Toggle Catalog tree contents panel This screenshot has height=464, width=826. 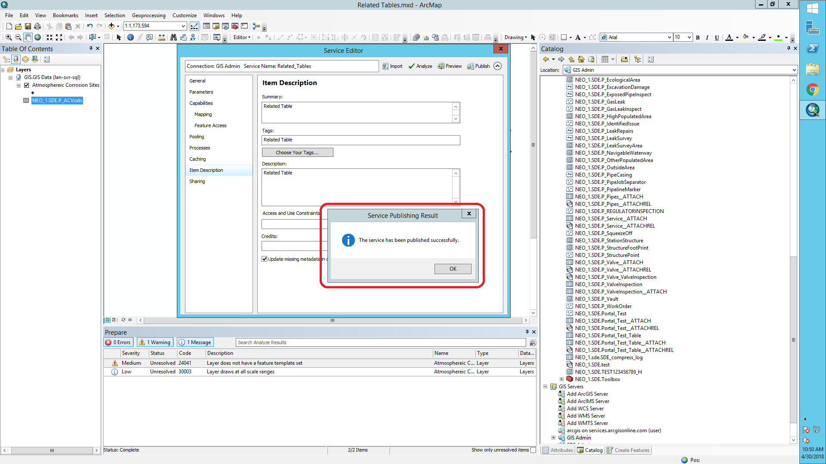pyautogui.click(x=638, y=59)
